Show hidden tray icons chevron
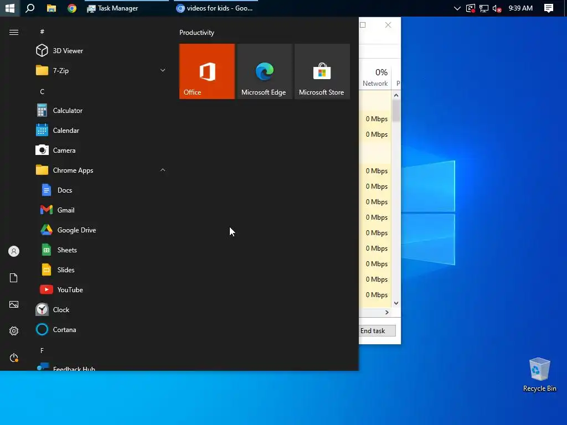Screen dimensions: 567x425 point(457,8)
